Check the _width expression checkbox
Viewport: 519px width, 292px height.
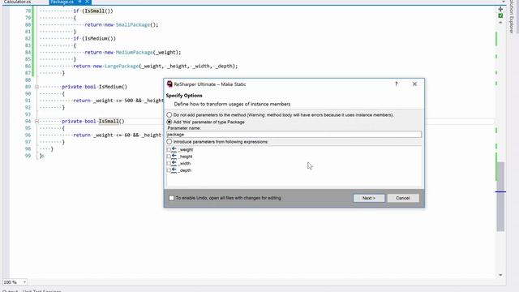point(169,164)
